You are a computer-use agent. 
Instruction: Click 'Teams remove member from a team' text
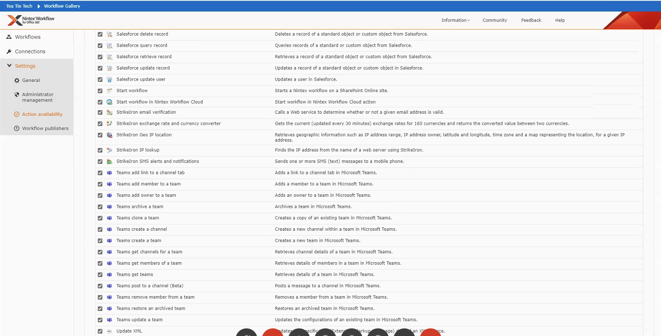[155, 297]
